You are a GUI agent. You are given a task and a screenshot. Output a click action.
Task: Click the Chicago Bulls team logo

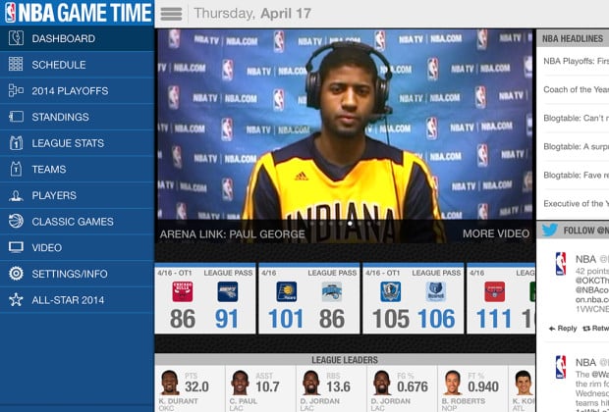click(x=183, y=291)
